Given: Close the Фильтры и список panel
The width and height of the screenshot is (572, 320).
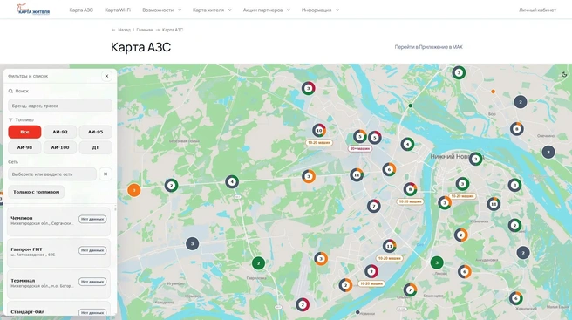Looking at the screenshot, I should [106, 76].
